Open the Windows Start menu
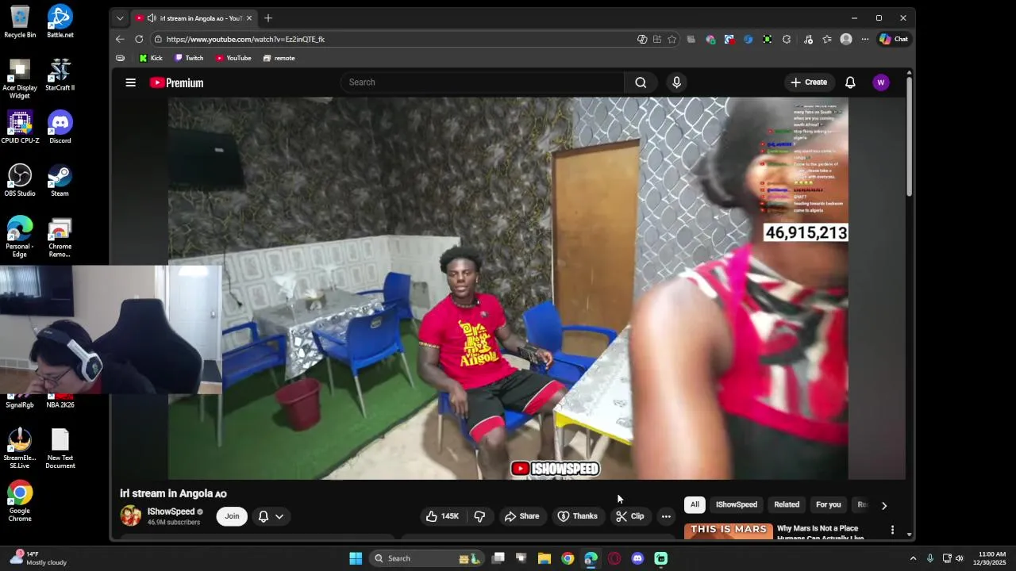Screen dimensions: 1016x571 (x=356, y=558)
